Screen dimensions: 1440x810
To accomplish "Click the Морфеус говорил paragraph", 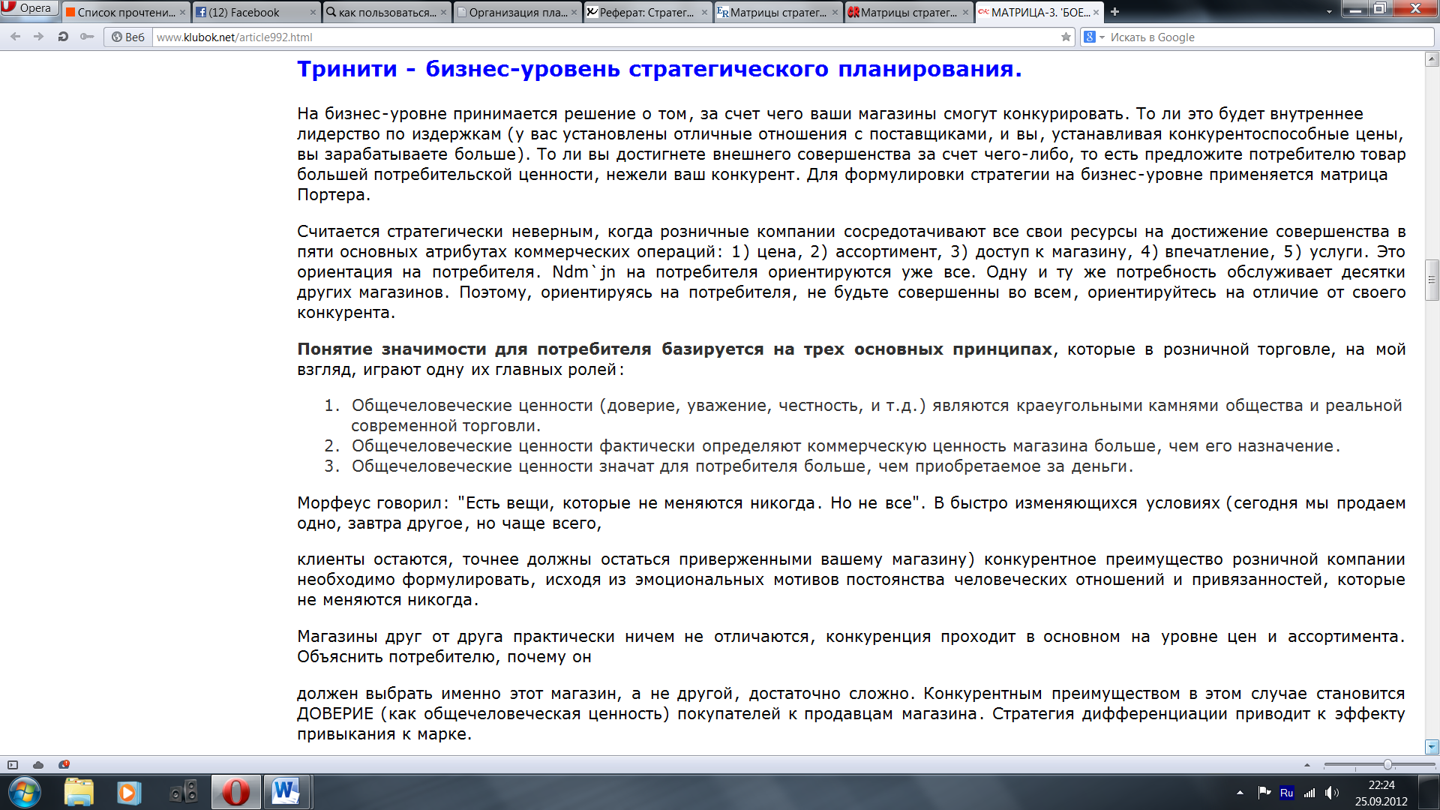I will (x=851, y=513).
